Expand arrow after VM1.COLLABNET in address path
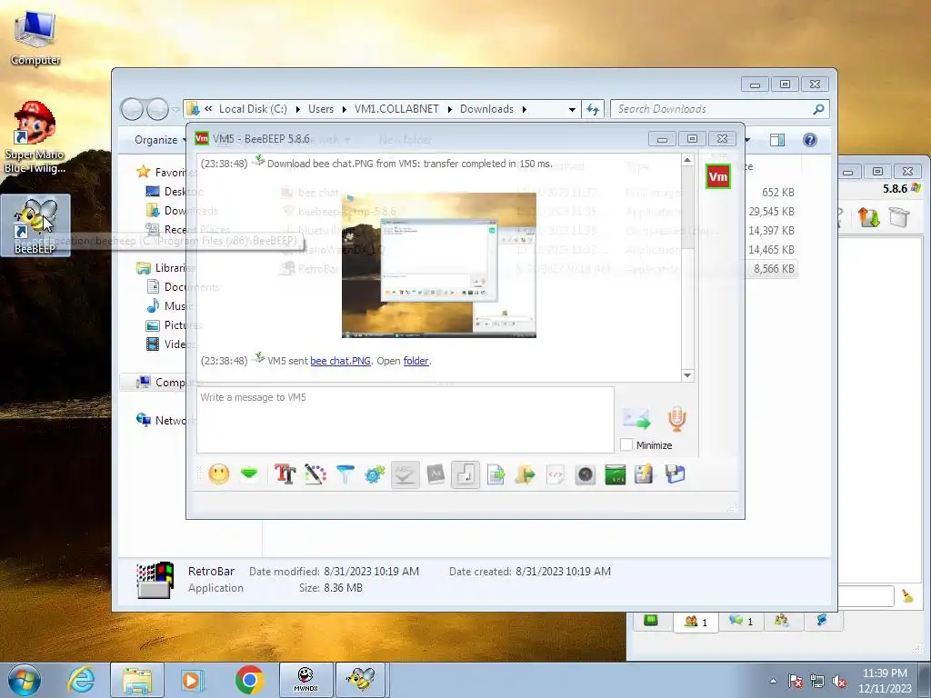 (449, 109)
